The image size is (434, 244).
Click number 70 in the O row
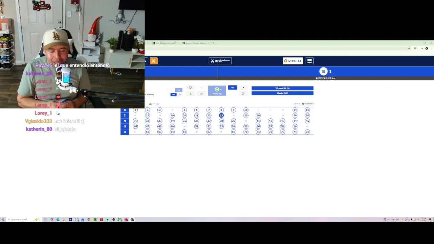(246, 132)
